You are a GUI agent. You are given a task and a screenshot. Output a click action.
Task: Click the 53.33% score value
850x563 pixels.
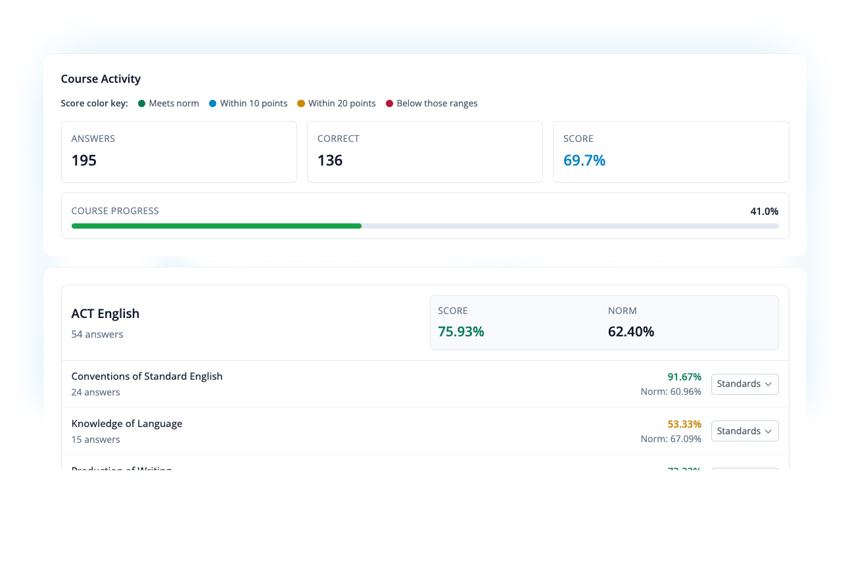(684, 424)
